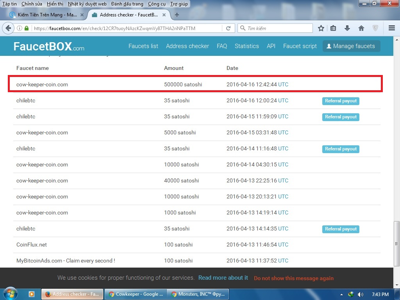Open the FAQ page
Image resolution: width=400 pixels, height=300 pixels.
tap(222, 46)
